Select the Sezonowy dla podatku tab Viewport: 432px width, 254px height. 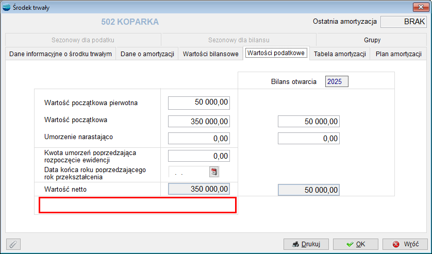point(83,40)
